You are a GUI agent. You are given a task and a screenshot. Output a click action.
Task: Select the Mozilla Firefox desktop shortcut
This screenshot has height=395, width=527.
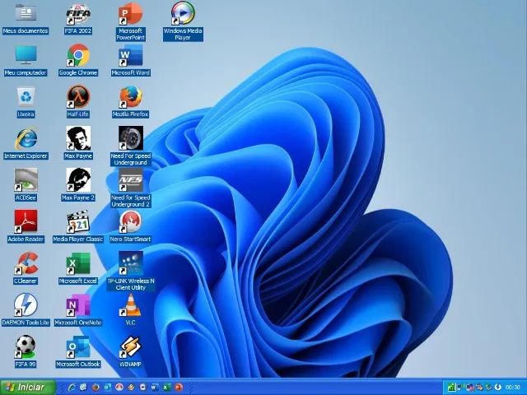(131, 103)
